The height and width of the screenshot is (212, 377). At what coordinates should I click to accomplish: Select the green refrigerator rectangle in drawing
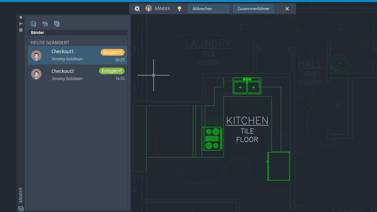[279, 166]
